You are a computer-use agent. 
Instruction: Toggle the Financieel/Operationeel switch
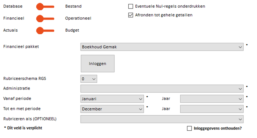click(45, 19)
